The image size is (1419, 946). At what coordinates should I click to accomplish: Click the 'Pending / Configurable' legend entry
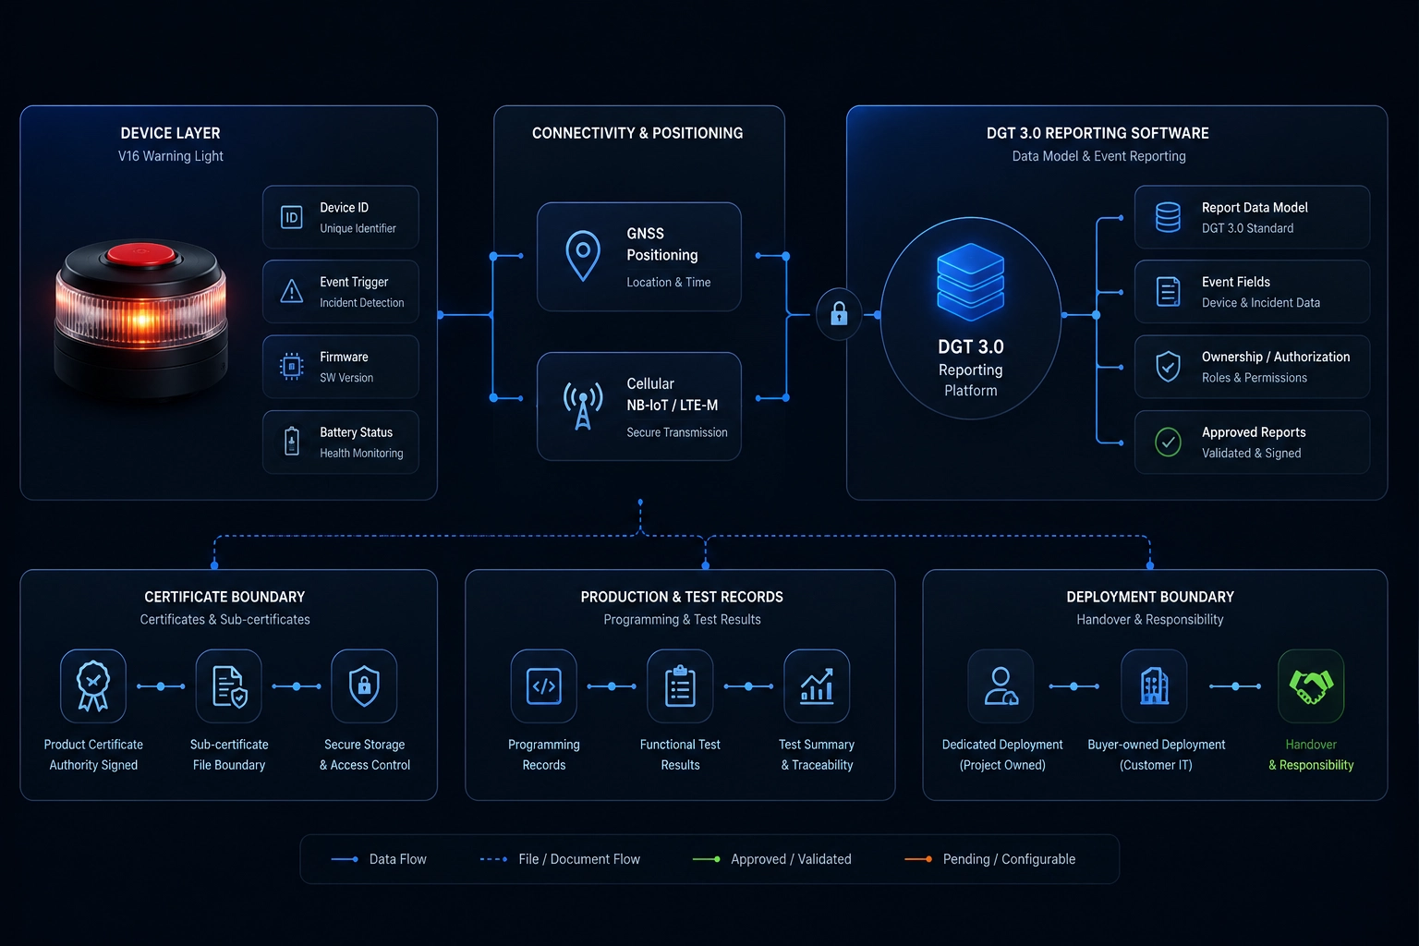(x=990, y=859)
